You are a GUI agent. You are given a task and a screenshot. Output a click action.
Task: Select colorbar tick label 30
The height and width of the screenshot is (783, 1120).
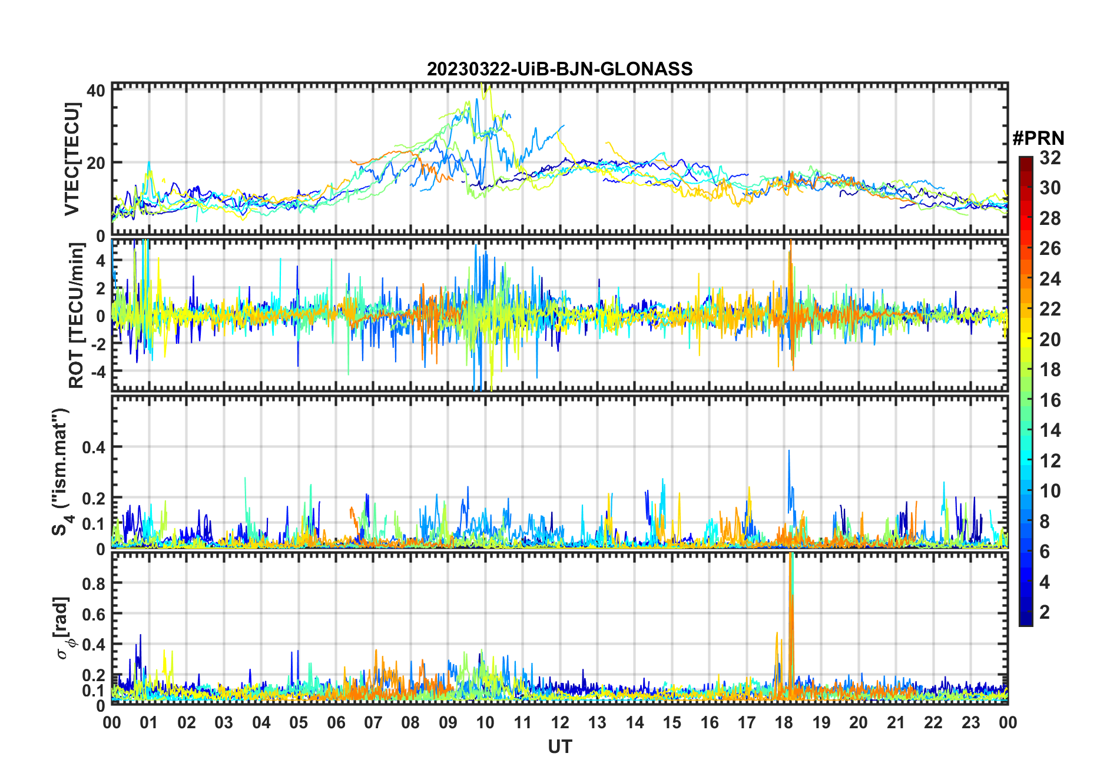[1050, 188]
